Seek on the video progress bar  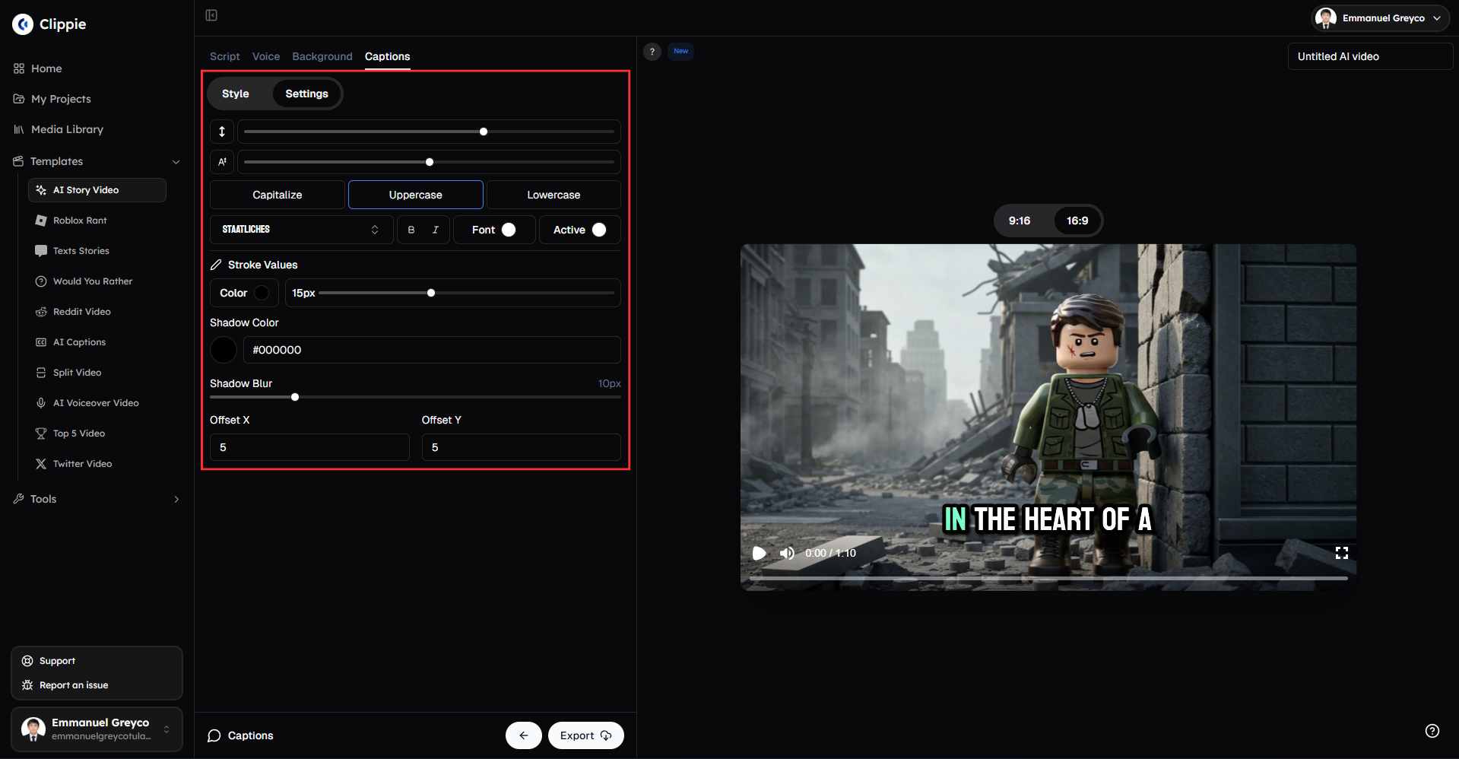1048,579
